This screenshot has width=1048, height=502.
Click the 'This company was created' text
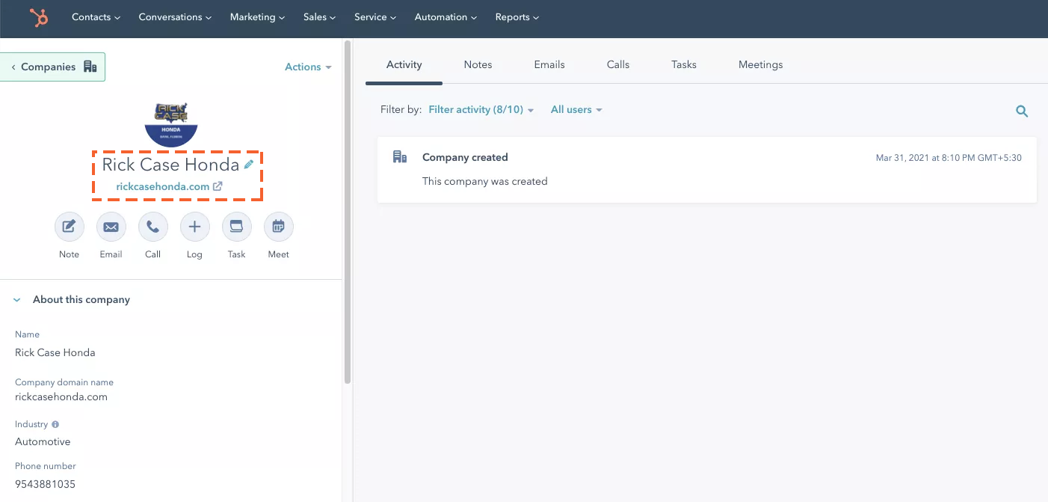point(485,181)
